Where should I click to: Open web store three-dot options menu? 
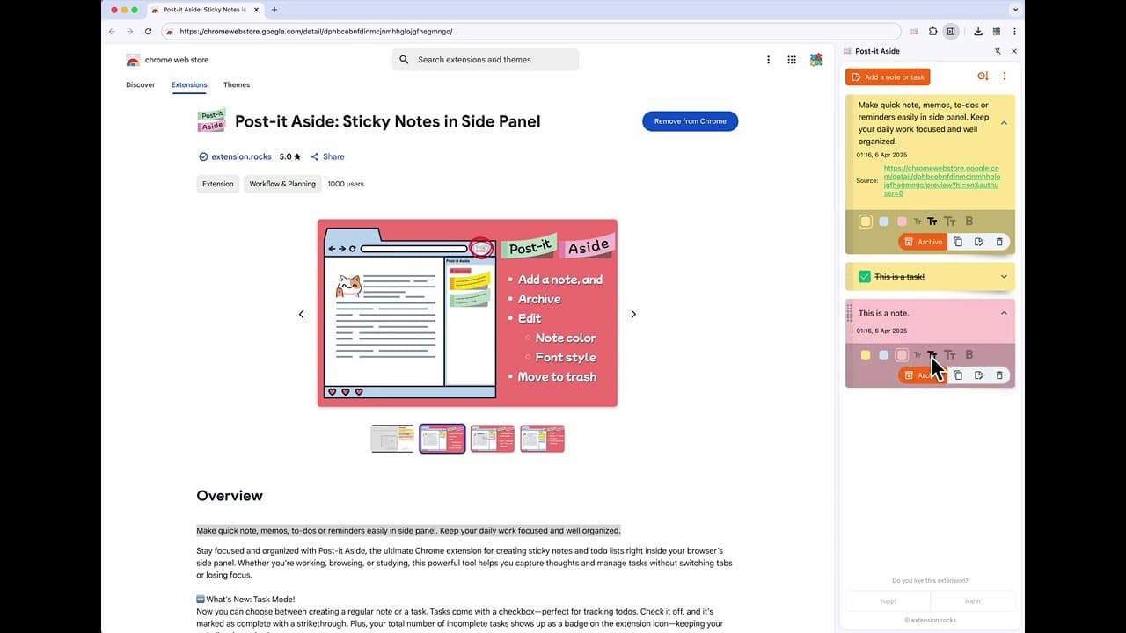[x=768, y=60]
